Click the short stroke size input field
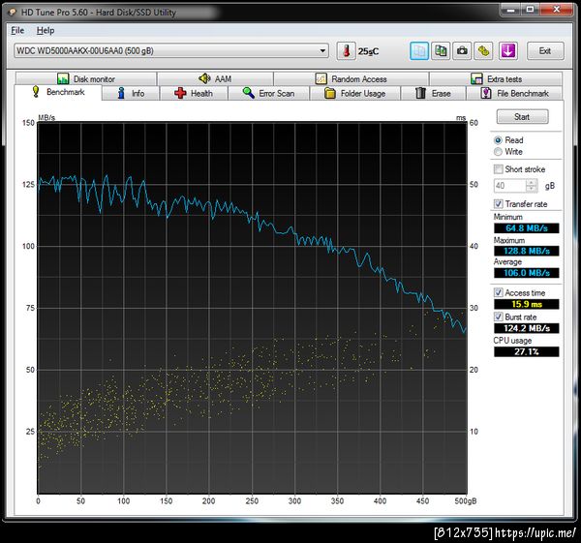 tap(510, 186)
